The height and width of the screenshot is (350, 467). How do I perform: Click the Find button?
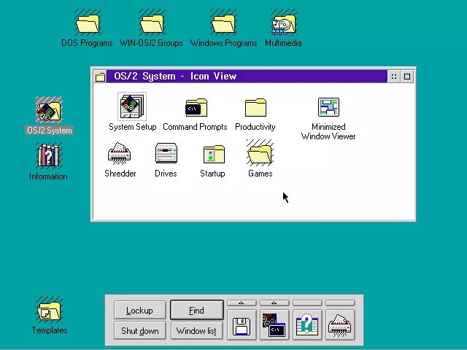[x=196, y=310]
